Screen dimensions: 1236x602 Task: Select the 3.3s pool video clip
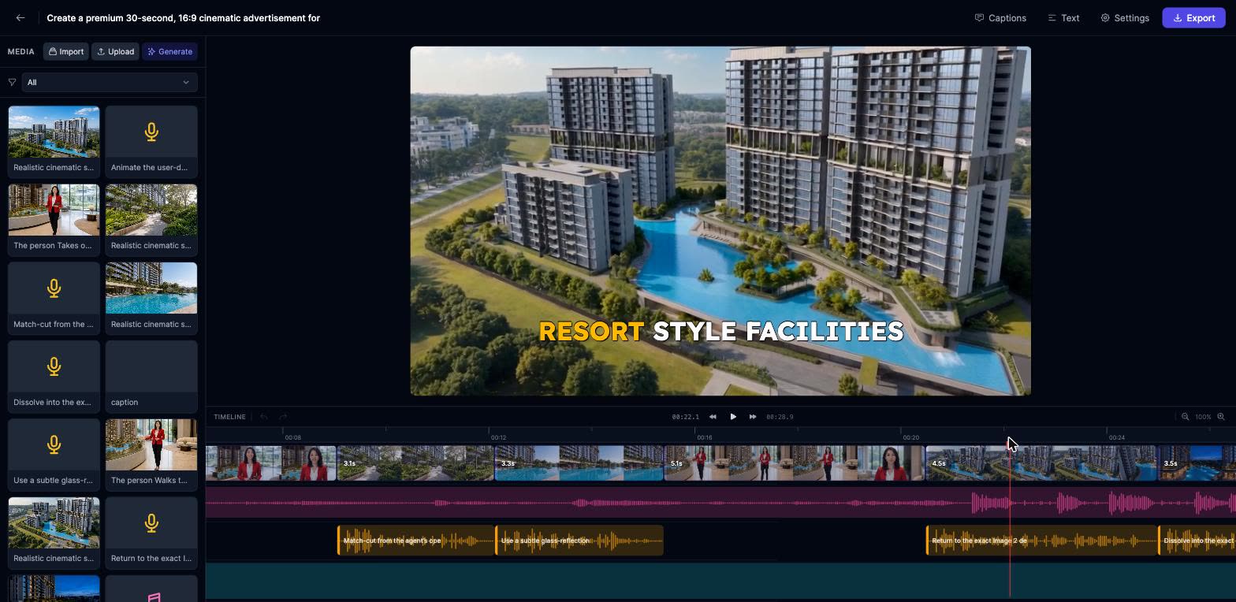pyautogui.click(x=579, y=463)
